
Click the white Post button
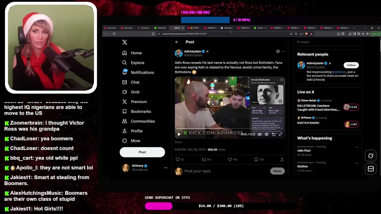(x=142, y=152)
